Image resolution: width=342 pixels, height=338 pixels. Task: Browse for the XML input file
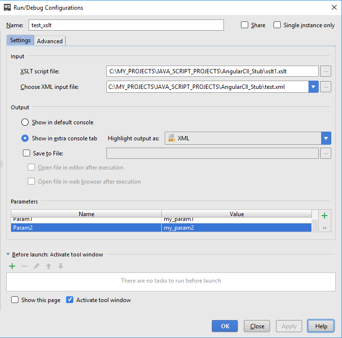point(326,87)
